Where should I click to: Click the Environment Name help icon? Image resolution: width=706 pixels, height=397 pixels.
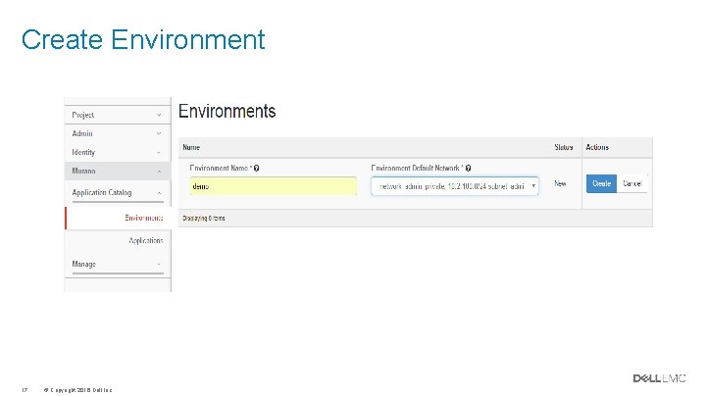pyautogui.click(x=256, y=169)
